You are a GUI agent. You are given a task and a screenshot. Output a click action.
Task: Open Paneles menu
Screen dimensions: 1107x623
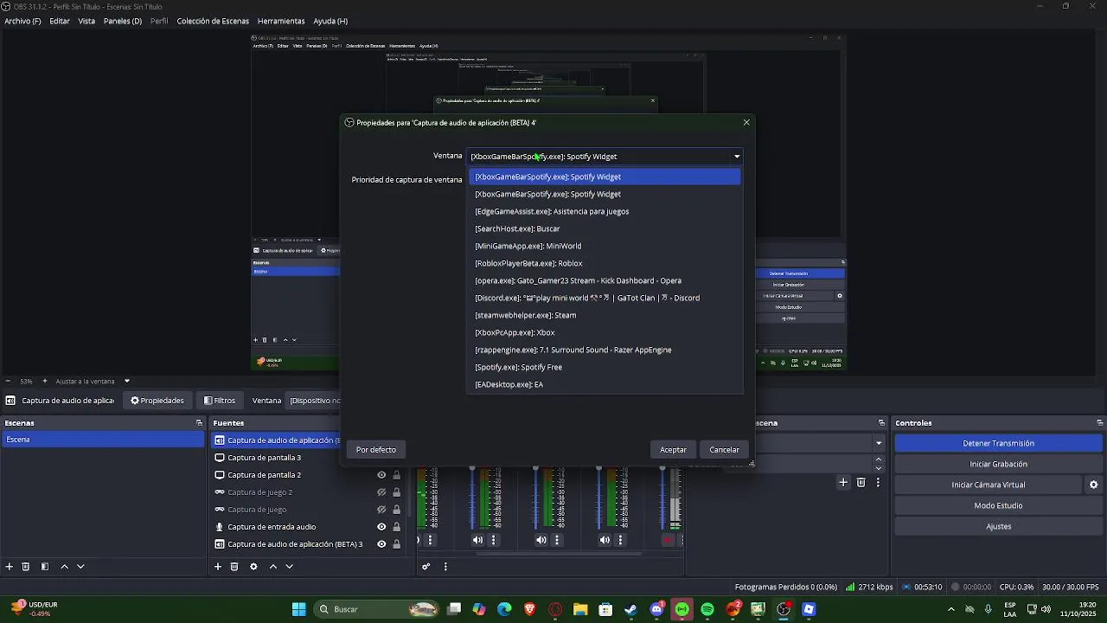(122, 21)
